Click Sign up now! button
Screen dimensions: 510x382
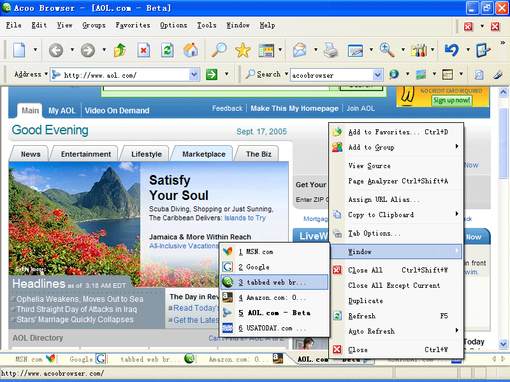(451, 101)
